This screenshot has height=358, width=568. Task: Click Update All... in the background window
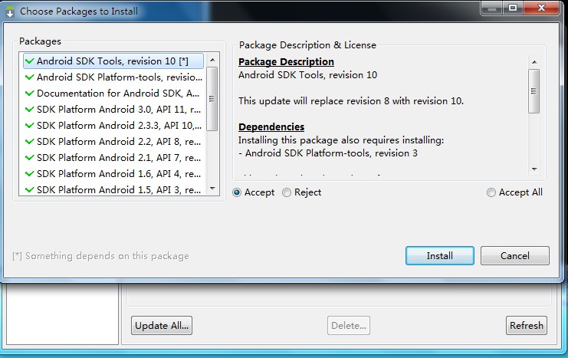coord(162,325)
